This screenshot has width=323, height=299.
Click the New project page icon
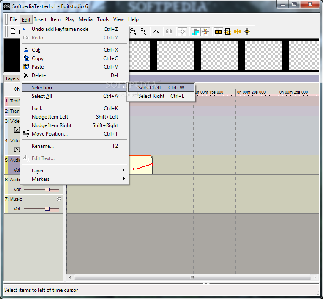pos(13,31)
